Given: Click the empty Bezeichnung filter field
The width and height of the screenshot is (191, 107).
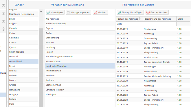Looking at the screenshot, I should pyautogui.click(x=160, y=24).
